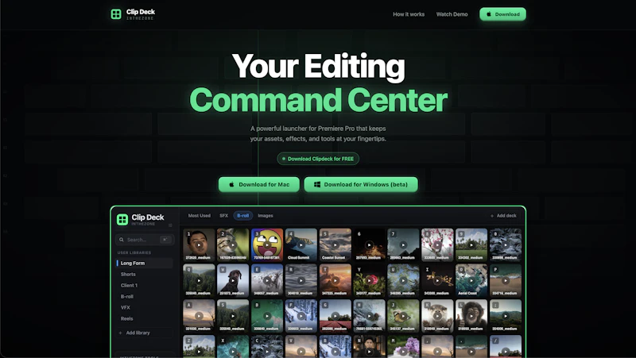Select the beach shoreline thumbnail on key P
This screenshot has width=636, height=358.
coord(506,280)
